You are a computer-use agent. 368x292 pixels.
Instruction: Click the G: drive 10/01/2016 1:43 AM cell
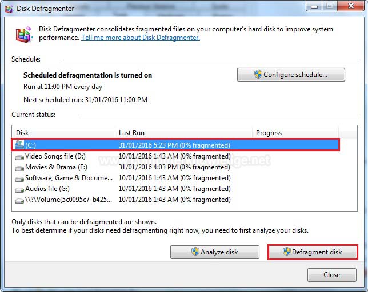point(174,189)
